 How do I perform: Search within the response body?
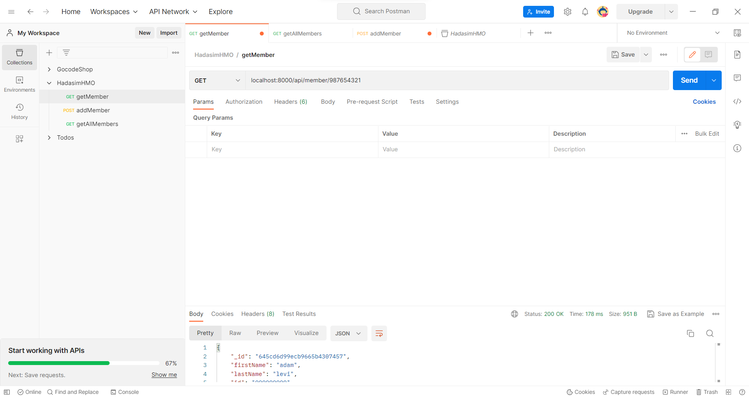coord(710,333)
